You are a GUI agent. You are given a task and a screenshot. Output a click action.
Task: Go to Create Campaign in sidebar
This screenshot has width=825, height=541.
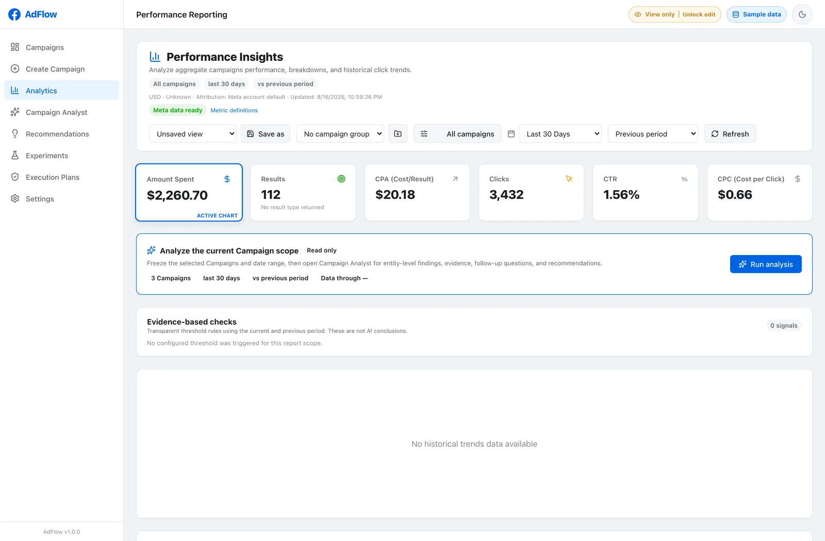pyautogui.click(x=61, y=69)
